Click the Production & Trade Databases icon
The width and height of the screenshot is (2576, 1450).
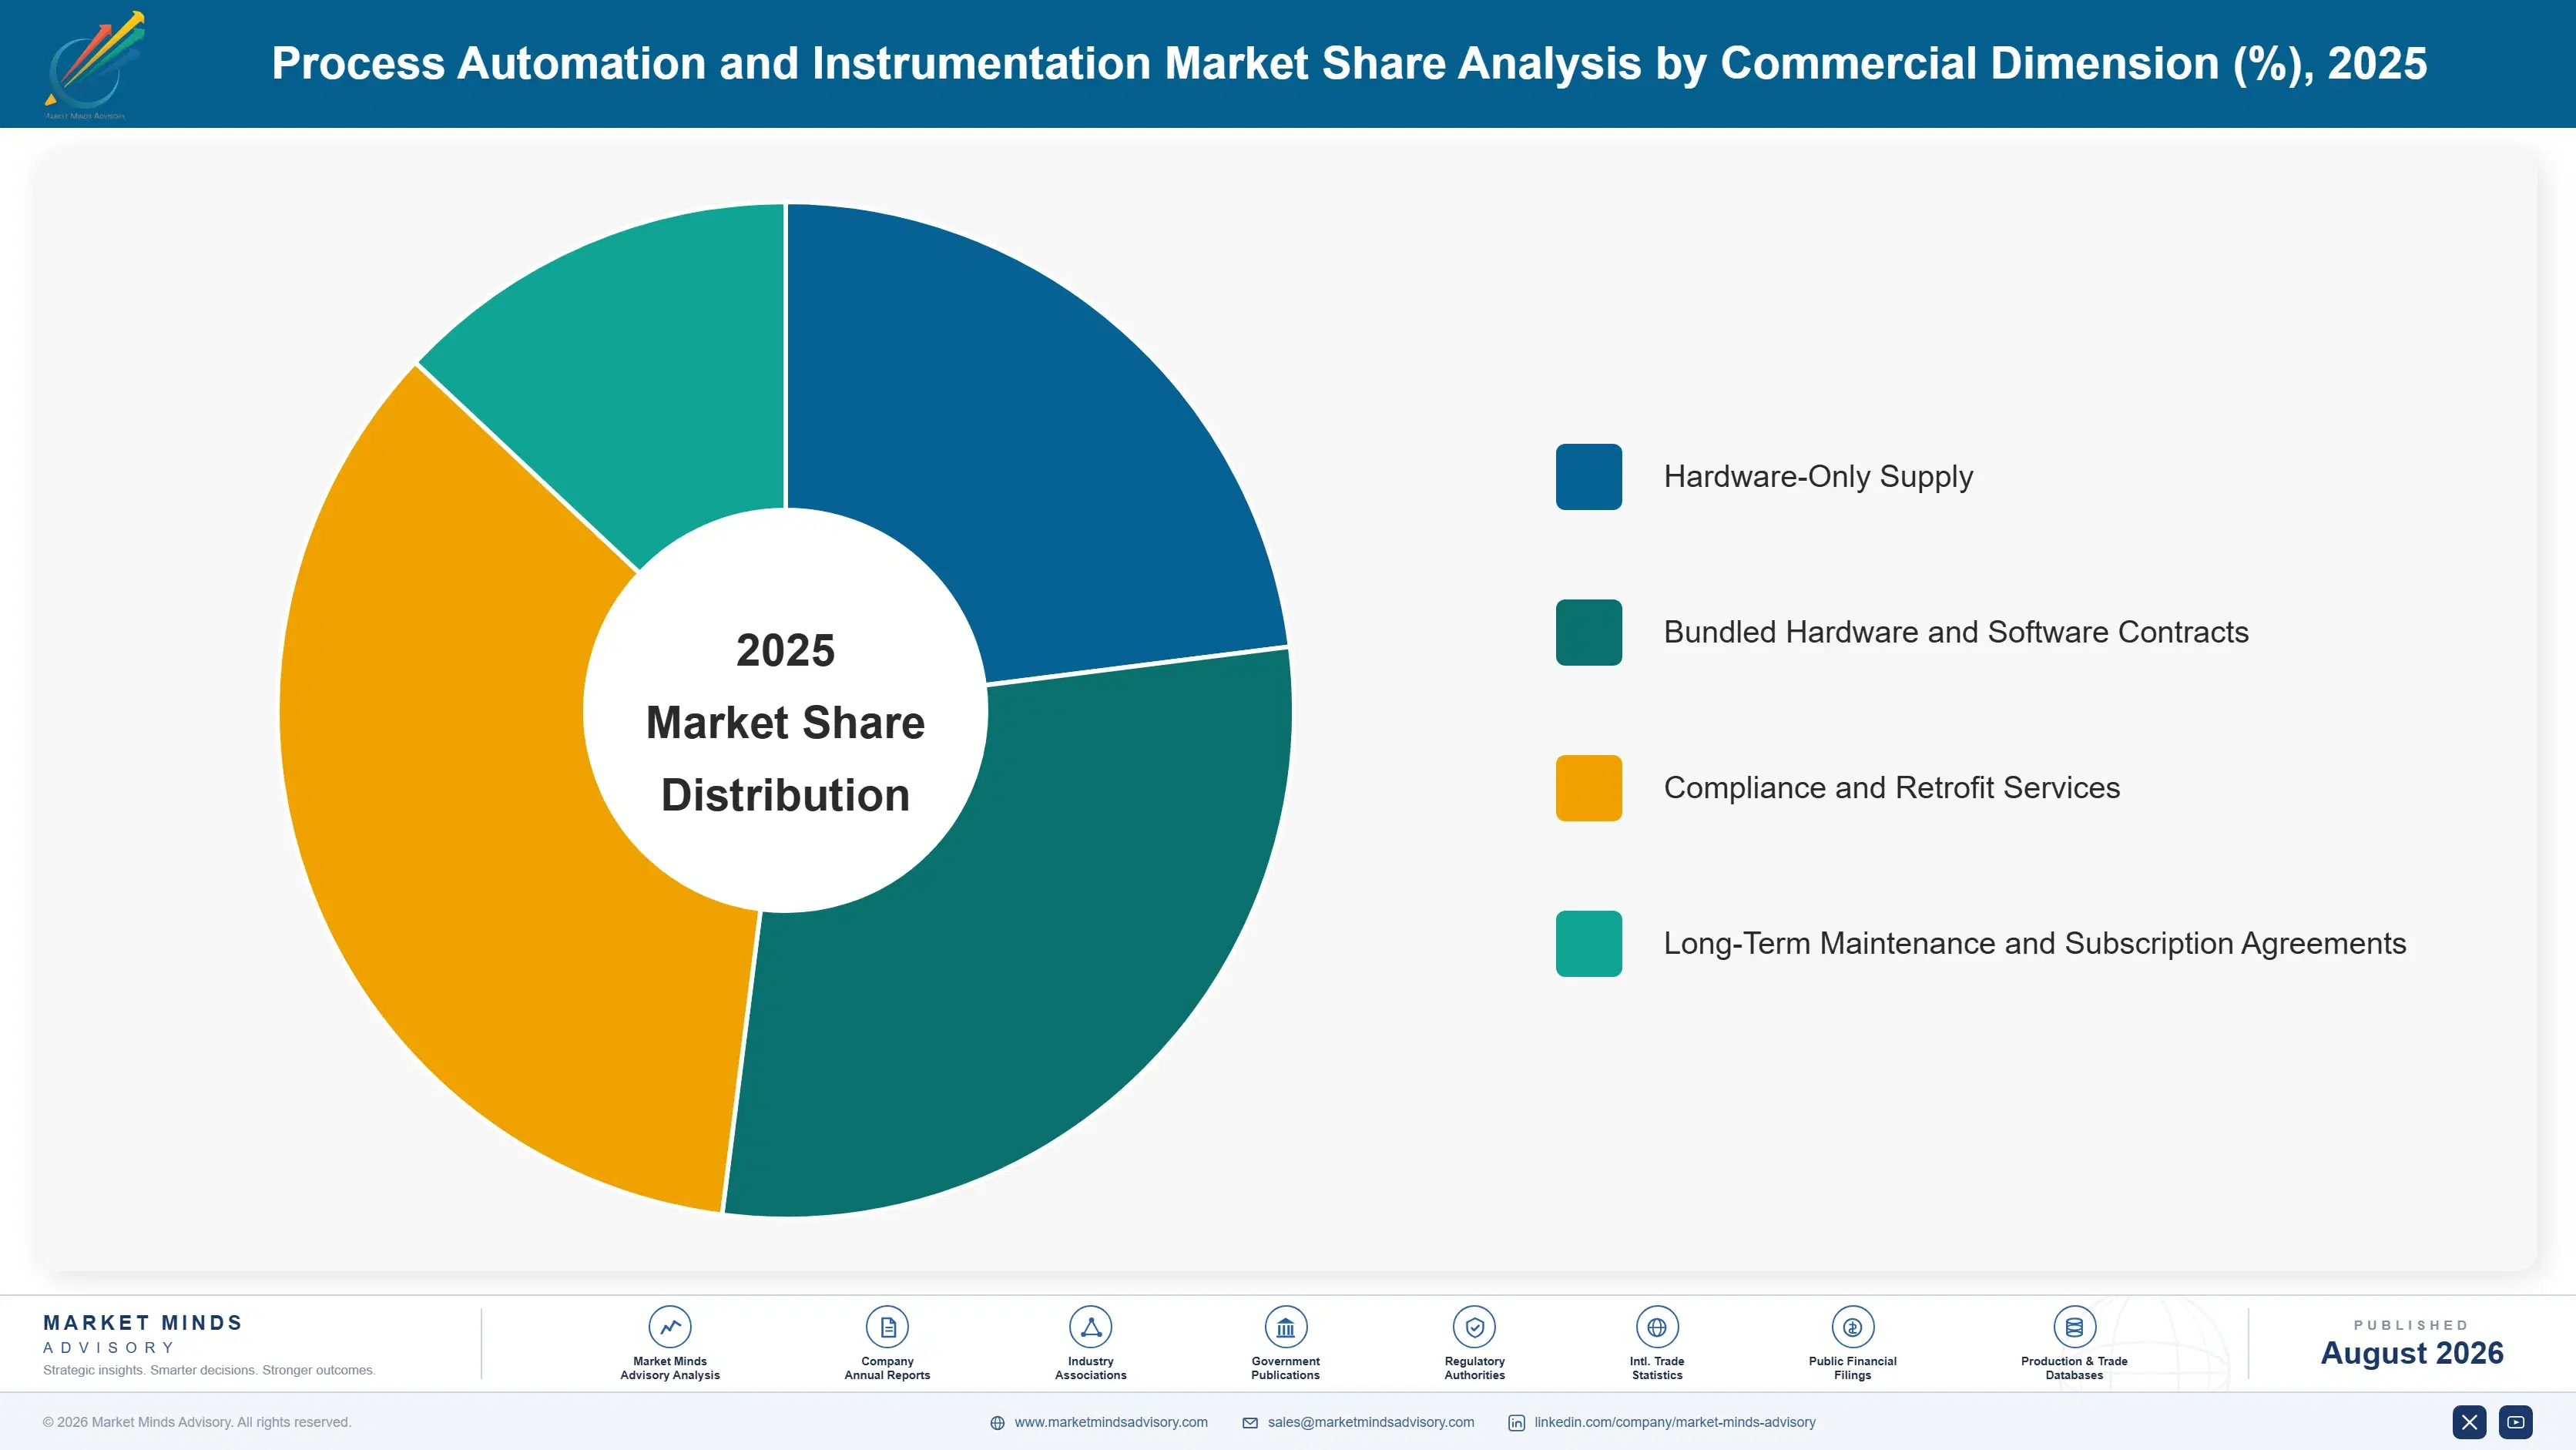pyautogui.click(x=2074, y=1327)
